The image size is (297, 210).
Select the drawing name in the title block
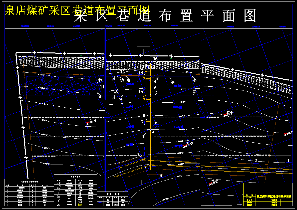point(274,196)
